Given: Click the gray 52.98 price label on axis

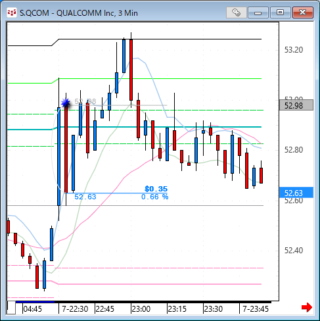Looking at the screenshot, I should (x=296, y=105).
